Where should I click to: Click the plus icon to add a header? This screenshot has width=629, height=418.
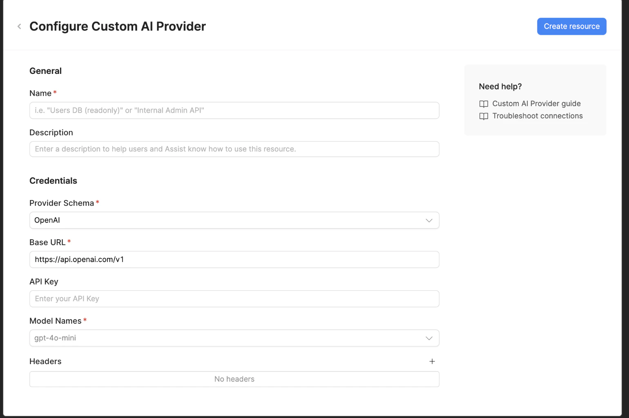[x=432, y=361]
